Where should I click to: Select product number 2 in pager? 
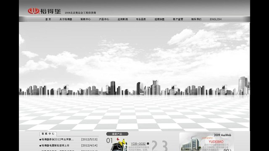pyautogui.click(x=155, y=146)
